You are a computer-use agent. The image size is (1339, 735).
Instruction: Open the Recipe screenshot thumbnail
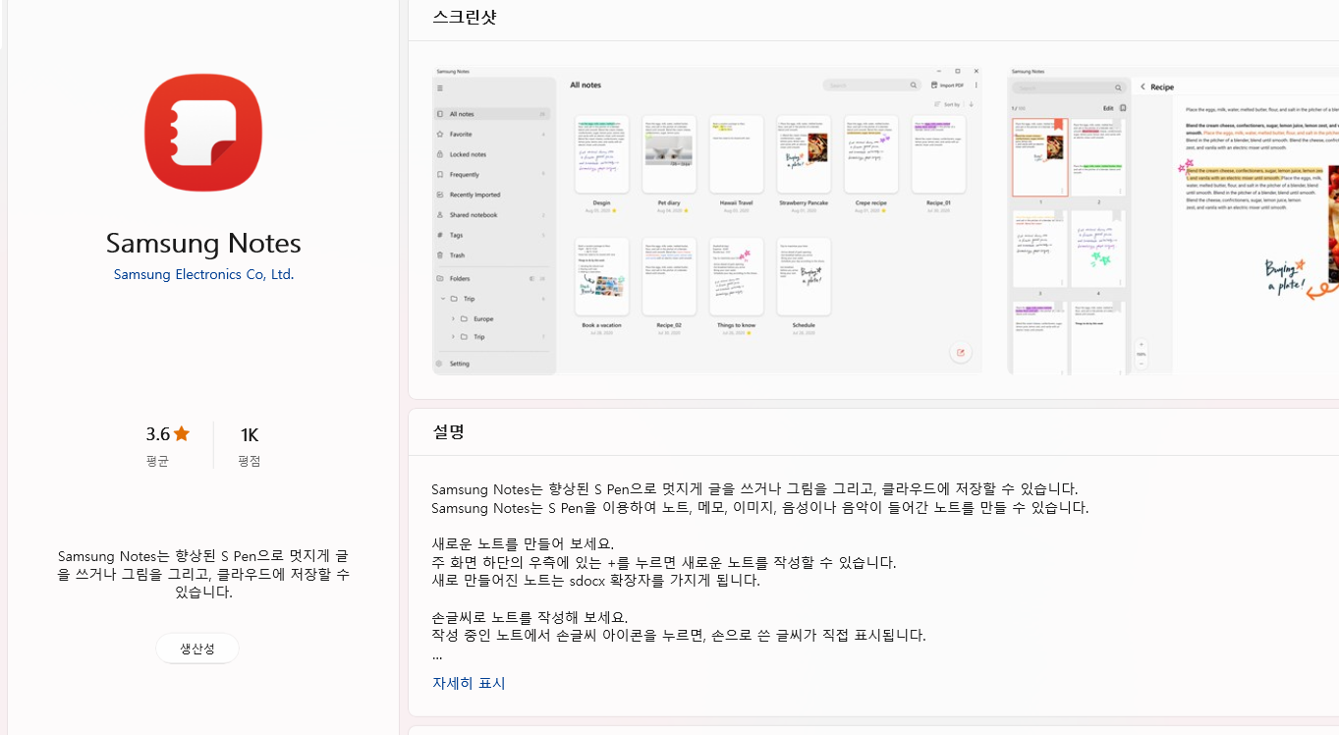pyautogui.click(x=1173, y=220)
